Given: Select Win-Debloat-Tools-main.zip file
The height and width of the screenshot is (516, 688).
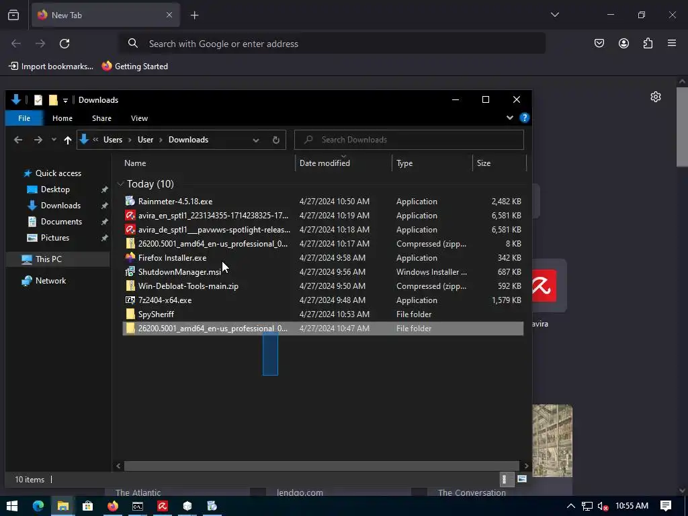Looking at the screenshot, I should click(323, 286).
